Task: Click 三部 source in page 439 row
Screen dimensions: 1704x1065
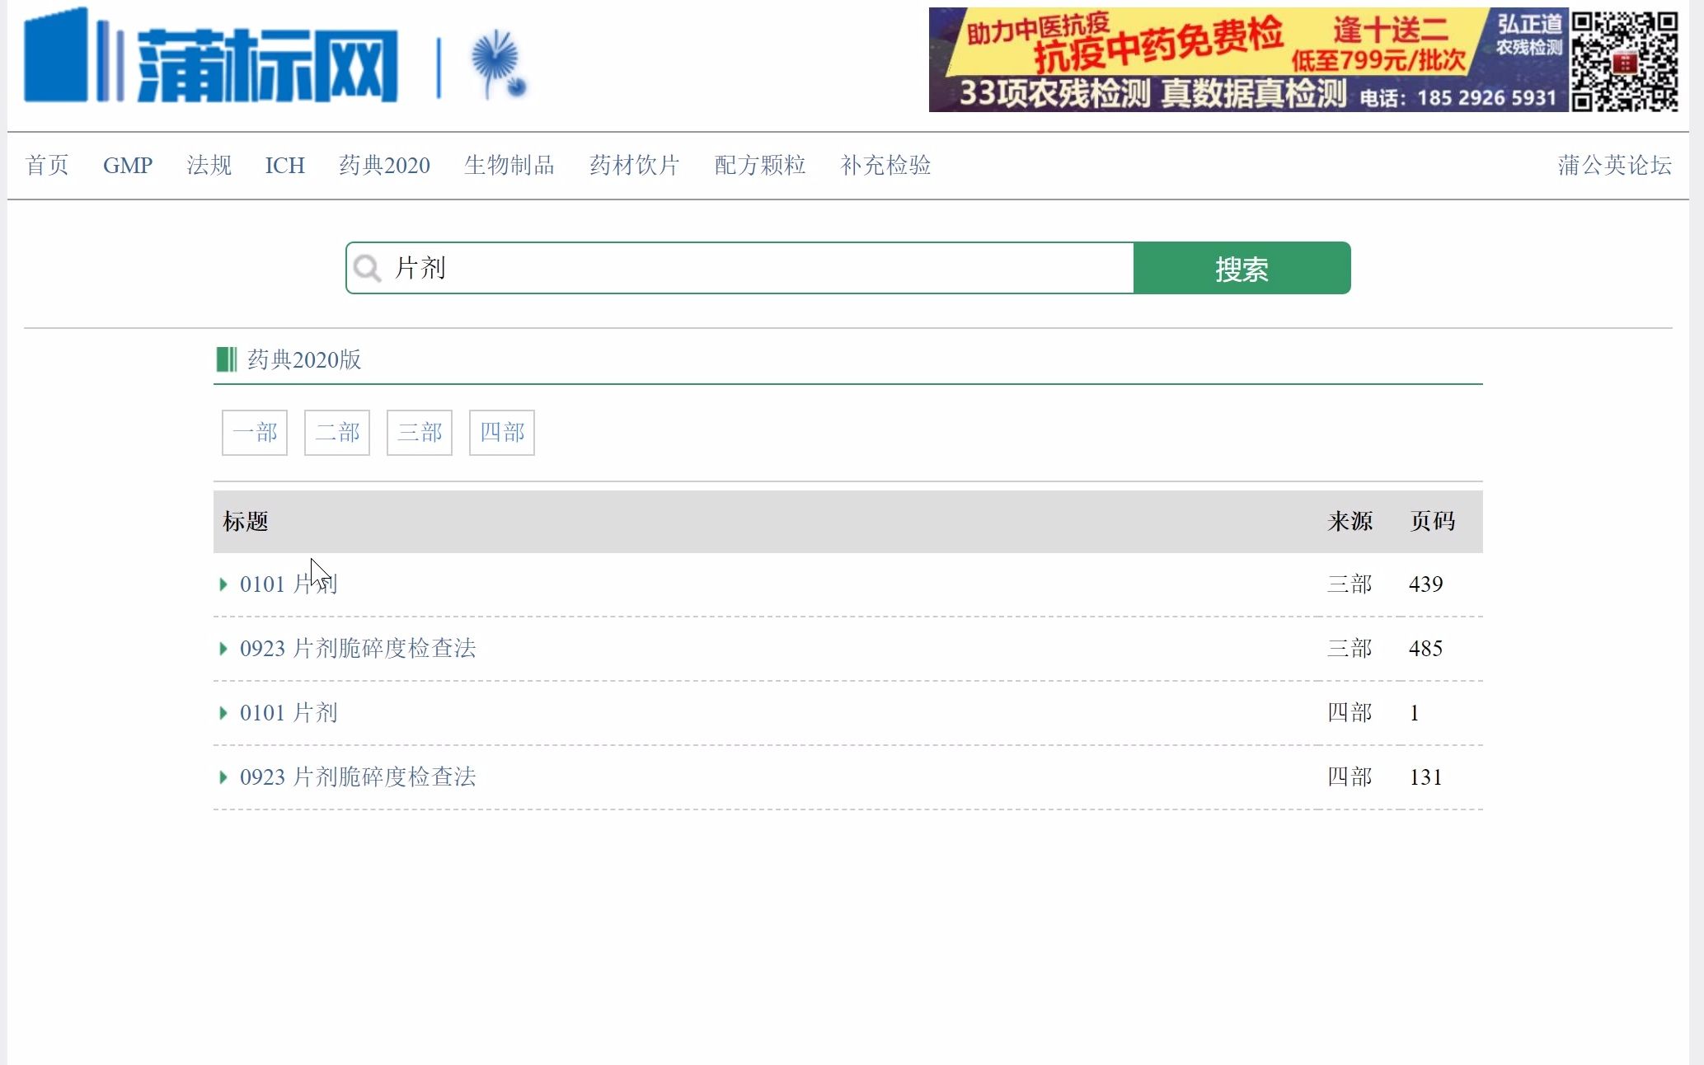Action: pos(1350,584)
